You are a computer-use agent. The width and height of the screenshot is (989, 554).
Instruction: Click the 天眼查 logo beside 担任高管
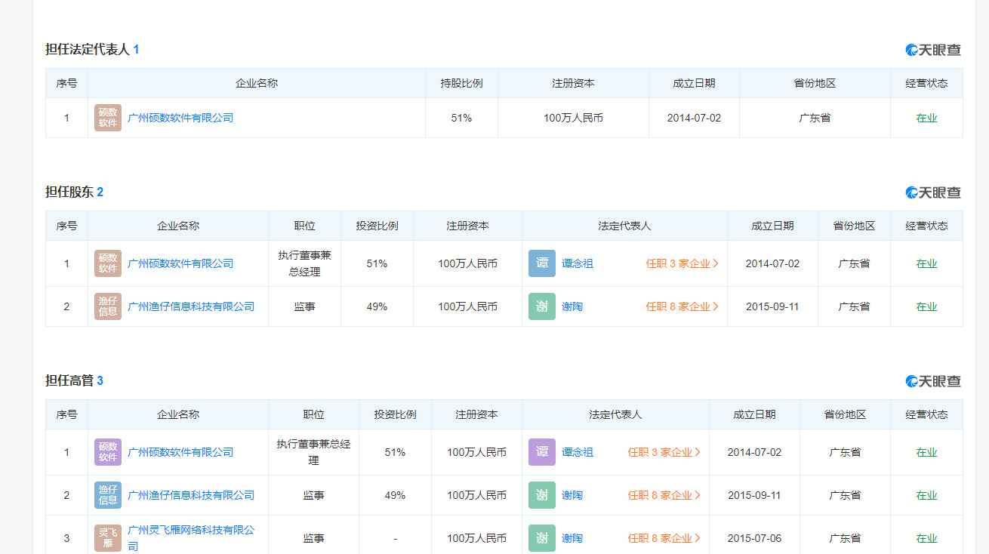pyautogui.click(x=933, y=381)
